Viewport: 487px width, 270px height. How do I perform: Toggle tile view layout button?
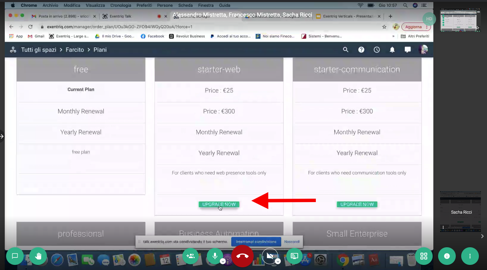[424, 256]
